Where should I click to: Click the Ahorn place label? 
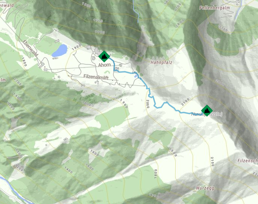tap(105, 65)
